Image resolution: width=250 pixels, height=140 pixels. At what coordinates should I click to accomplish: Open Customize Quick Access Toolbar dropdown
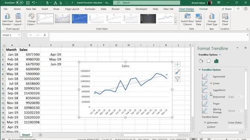72,3
